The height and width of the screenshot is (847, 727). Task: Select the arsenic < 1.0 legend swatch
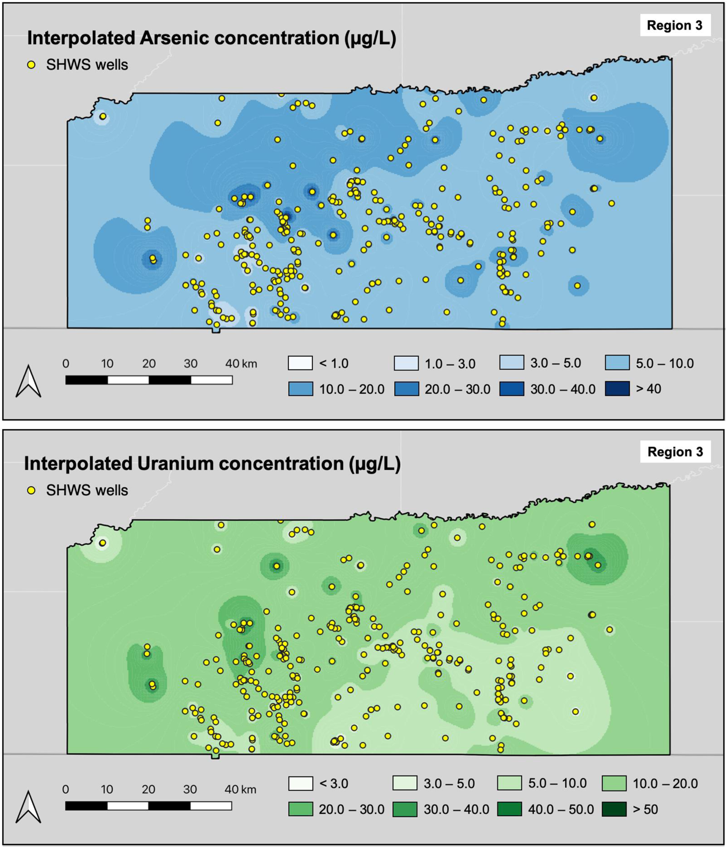point(300,363)
